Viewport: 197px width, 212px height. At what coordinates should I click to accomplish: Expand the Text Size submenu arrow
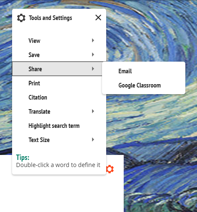tap(93, 140)
